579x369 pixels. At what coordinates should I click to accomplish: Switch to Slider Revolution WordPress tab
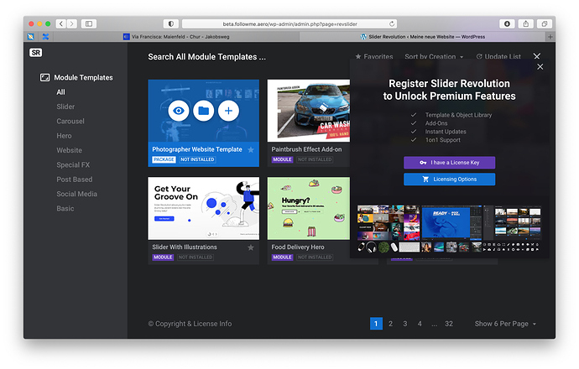[422, 37]
